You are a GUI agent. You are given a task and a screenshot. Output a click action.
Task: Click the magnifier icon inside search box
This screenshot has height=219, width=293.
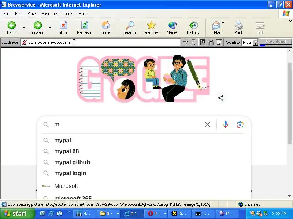46,124
